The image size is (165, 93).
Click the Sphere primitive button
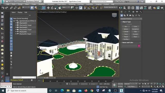tap(126, 29)
